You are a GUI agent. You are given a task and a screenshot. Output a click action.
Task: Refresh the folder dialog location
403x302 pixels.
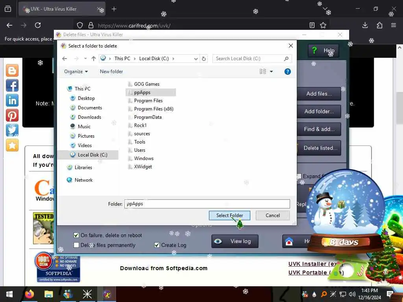coord(204,59)
